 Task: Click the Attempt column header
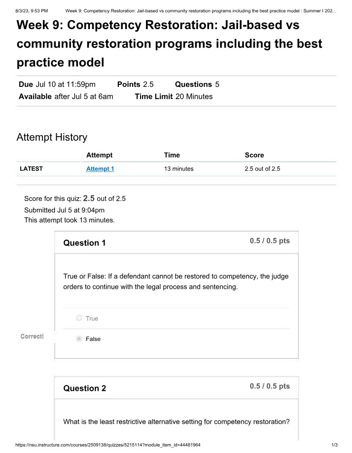(x=100, y=155)
